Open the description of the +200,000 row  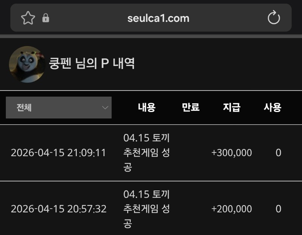(146, 209)
